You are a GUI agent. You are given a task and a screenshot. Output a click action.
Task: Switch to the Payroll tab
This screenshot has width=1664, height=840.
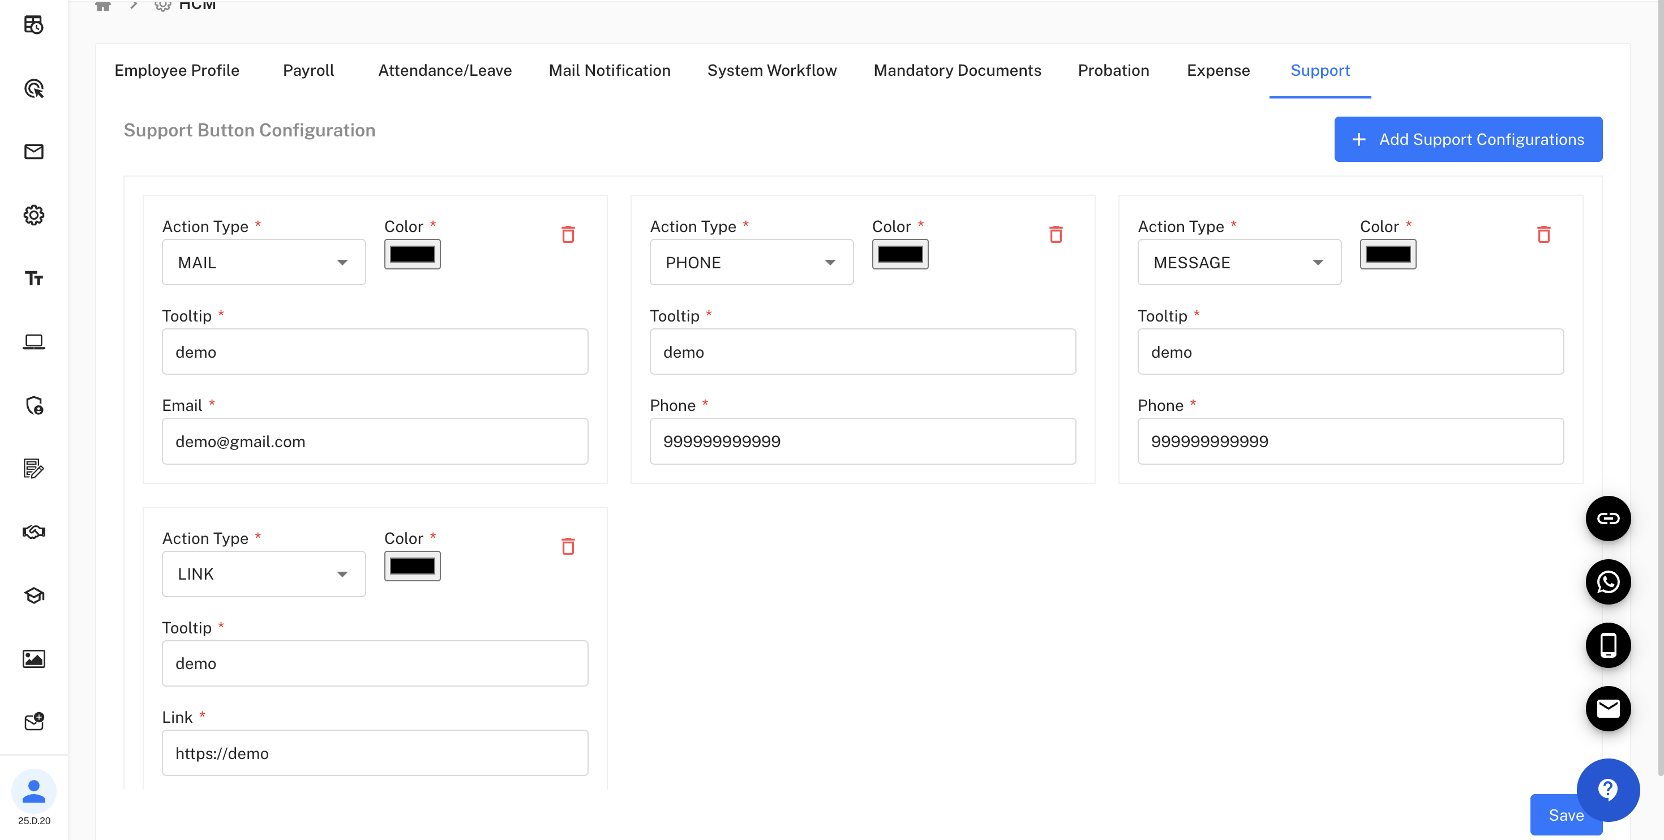[x=308, y=70]
